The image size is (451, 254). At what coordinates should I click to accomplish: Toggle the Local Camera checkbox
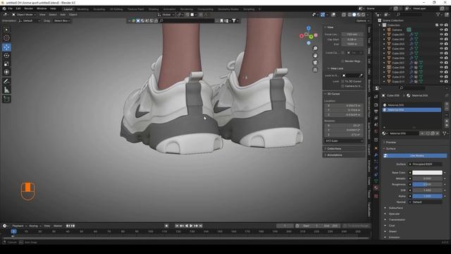point(342,53)
